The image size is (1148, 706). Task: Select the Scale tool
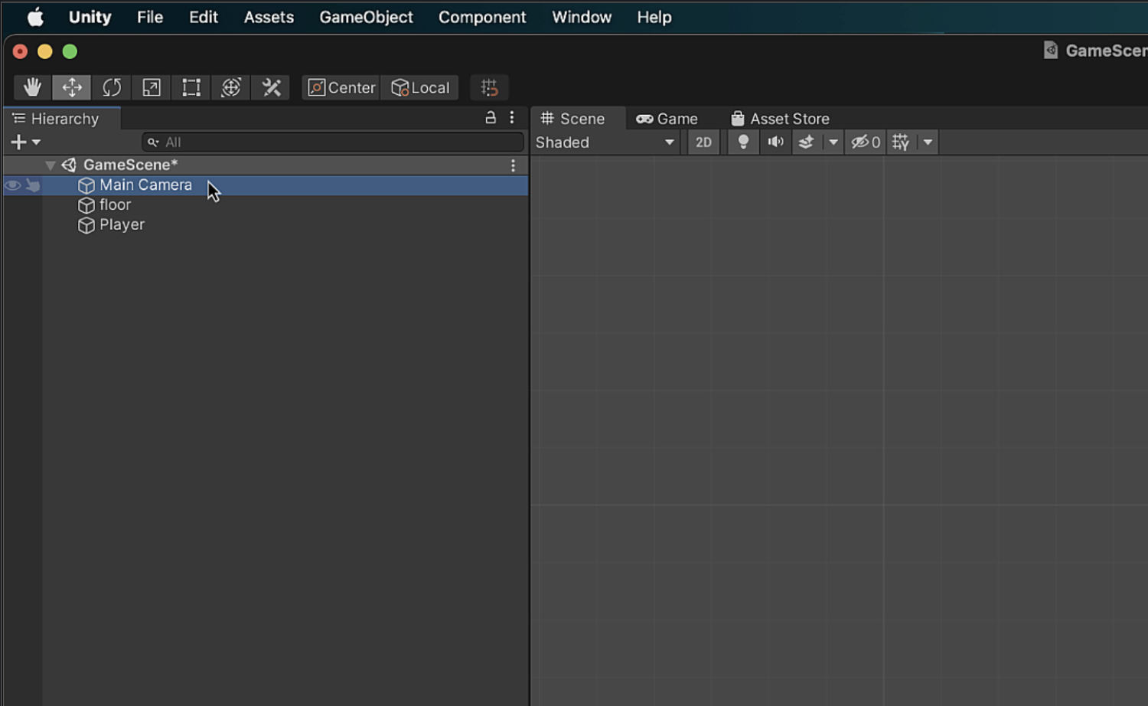(x=152, y=87)
